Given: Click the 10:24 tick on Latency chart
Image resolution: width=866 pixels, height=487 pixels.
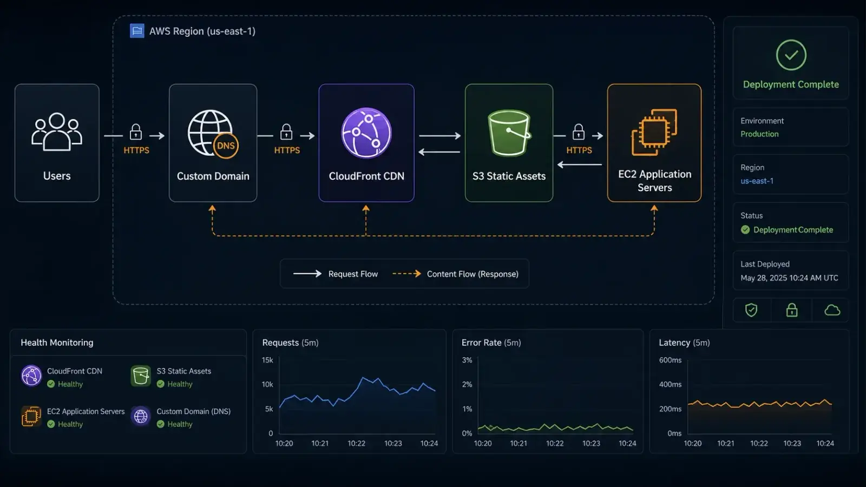Looking at the screenshot, I should [825, 444].
